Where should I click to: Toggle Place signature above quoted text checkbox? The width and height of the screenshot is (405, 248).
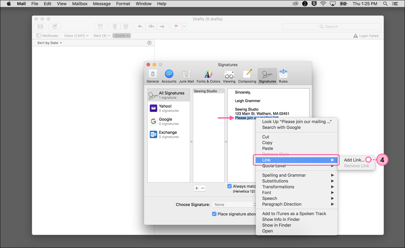pos(214,214)
